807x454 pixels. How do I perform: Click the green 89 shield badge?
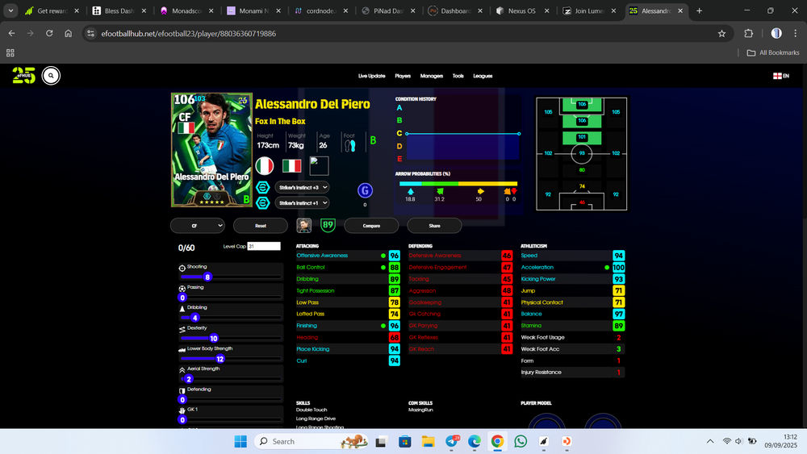coord(328,225)
